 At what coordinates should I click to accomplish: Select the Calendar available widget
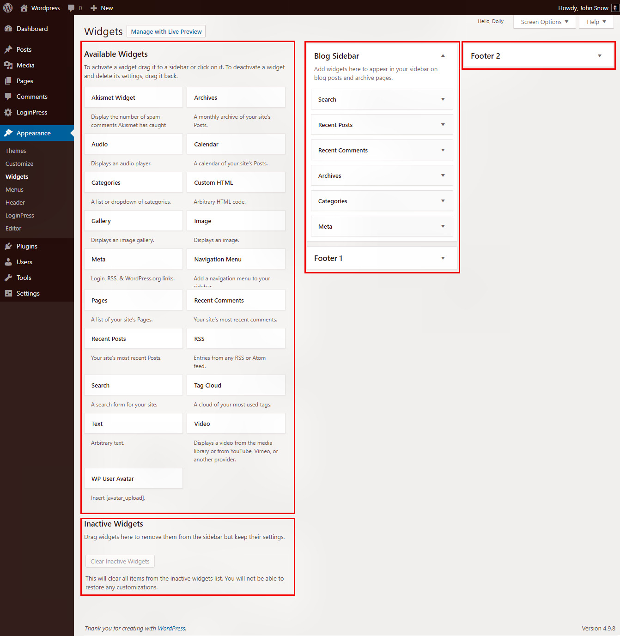236,144
